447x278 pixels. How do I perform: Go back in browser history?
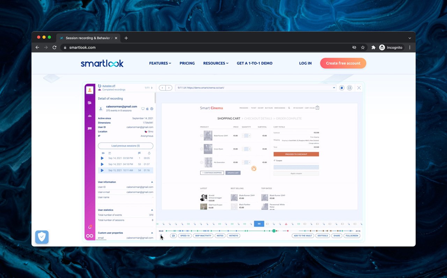click(x=37, y=48)
